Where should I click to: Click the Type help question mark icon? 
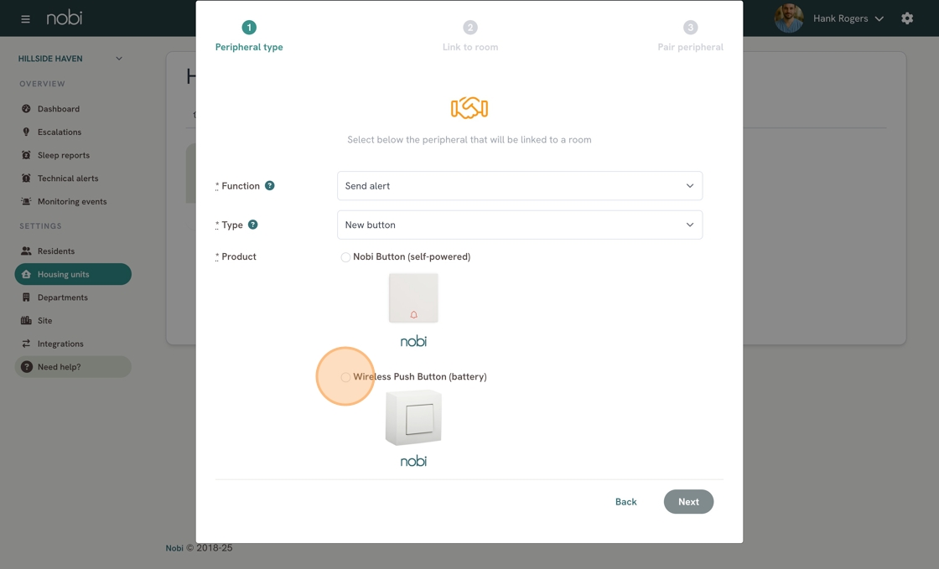tap(253, 225)
